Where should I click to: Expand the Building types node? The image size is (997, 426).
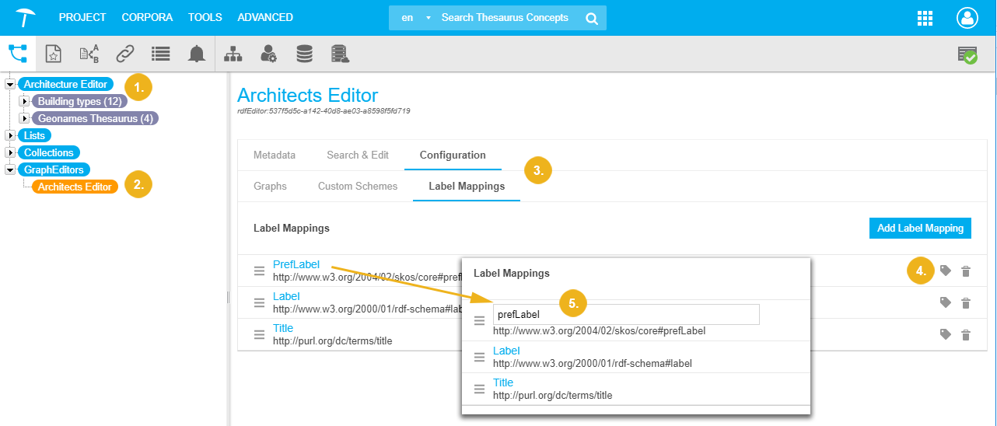pyautogui.click(x=24, y=101)
